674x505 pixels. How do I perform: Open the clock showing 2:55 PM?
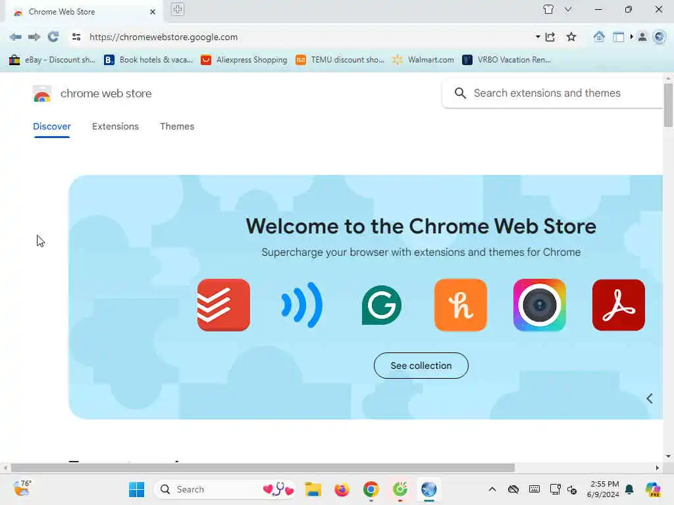[x=604, y=489]
